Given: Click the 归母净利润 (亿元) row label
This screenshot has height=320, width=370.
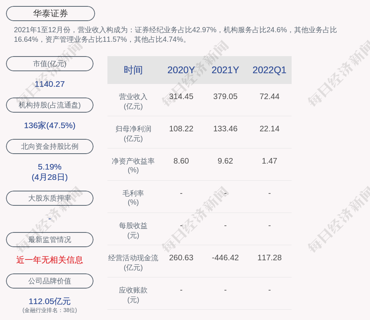Looking at the screenshot, I should tap(133, 134).
